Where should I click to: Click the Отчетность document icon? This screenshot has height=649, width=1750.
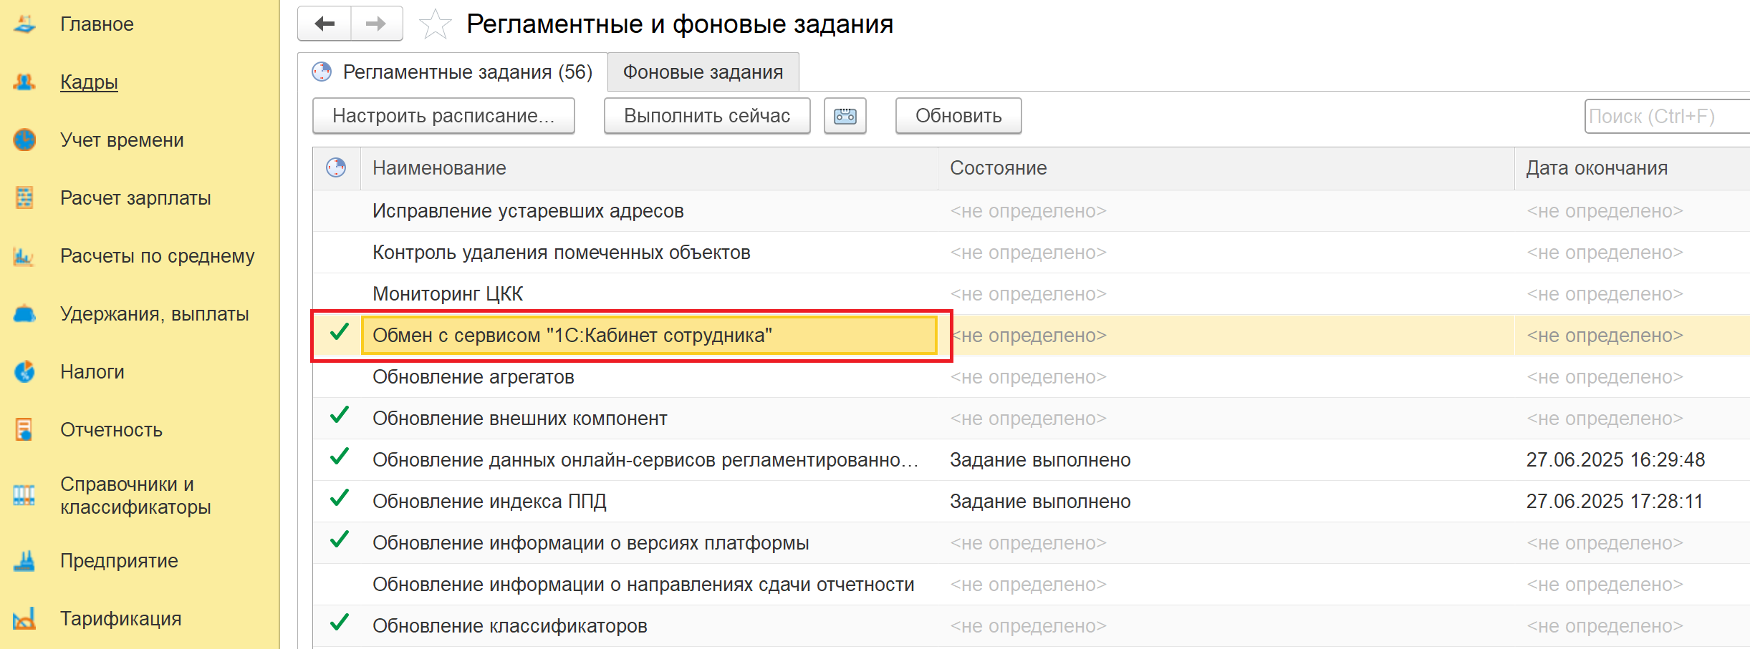(24, 430)
